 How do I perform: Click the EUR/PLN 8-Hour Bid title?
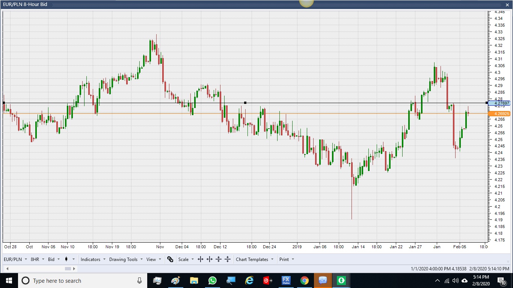point(25,4)
